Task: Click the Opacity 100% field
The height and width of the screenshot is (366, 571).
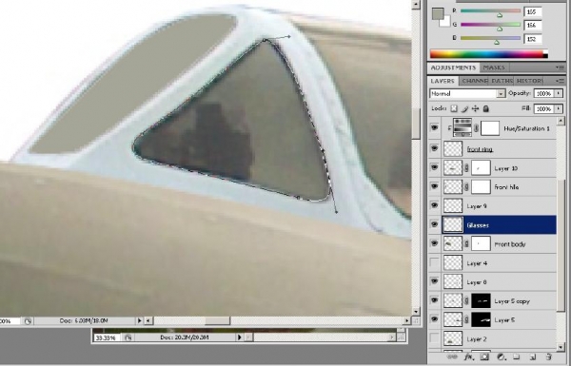Action: [544, 93]
